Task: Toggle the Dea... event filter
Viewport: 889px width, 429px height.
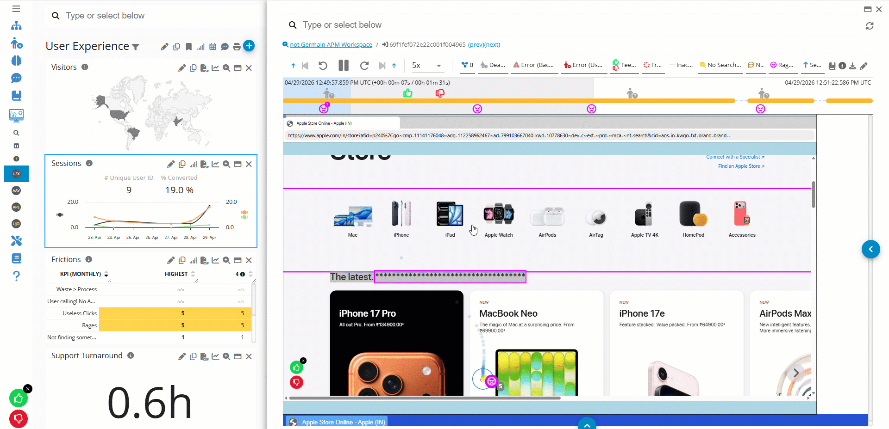Action: pyautogui.click(x=492, y=65)
